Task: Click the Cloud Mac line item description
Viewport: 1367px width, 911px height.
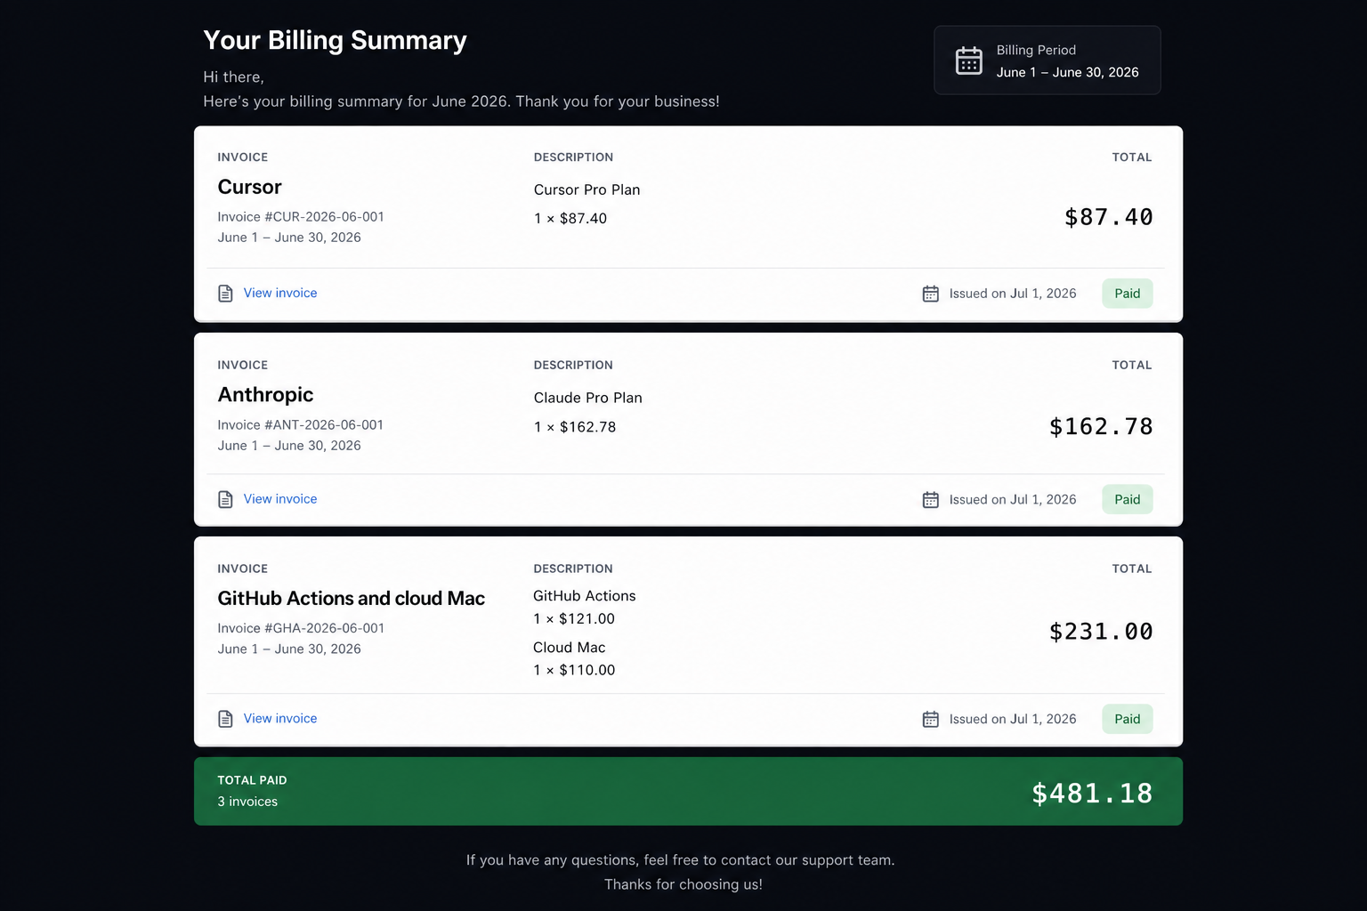Action: [570, 648]
